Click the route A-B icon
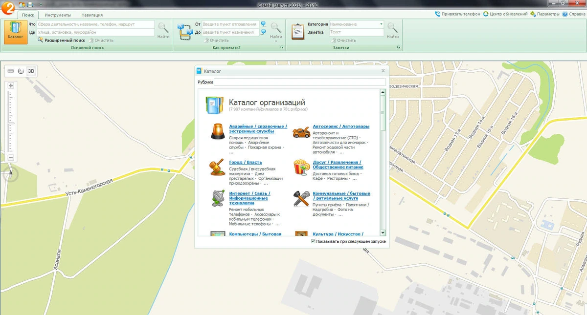Viewport: 587px width, 315px height. click(185, 31)
